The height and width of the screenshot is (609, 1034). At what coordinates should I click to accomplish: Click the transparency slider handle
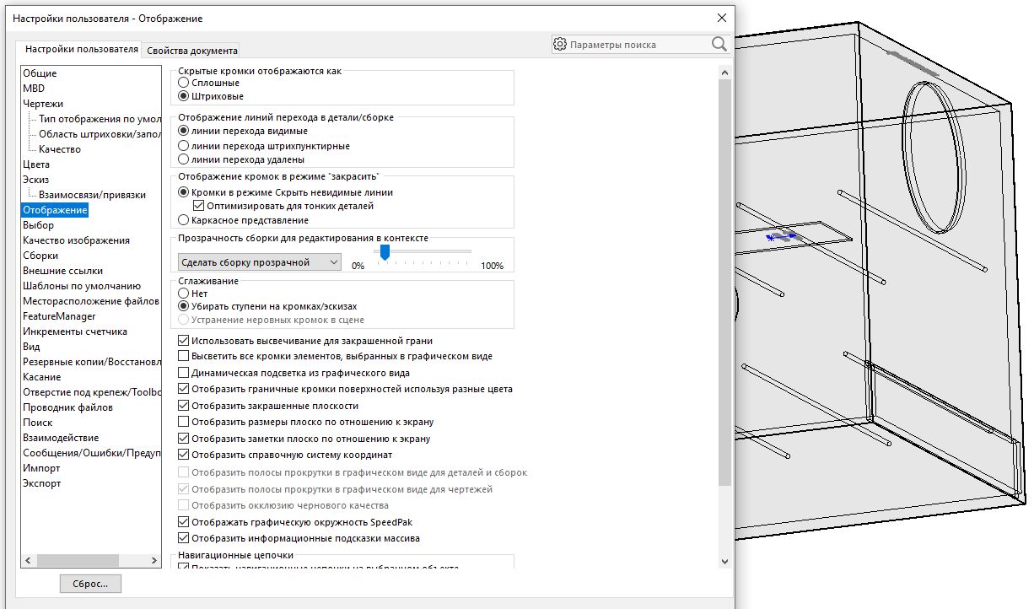point(385,252)
